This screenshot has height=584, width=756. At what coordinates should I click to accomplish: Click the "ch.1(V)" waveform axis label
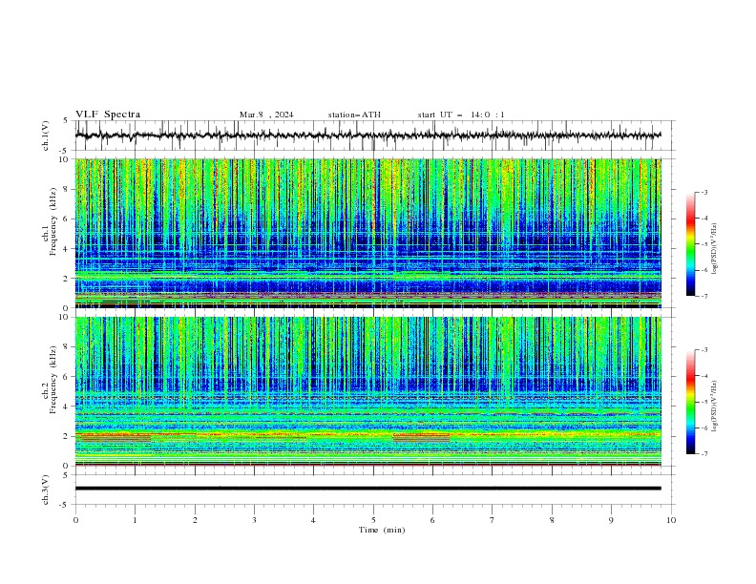[x=46, y=136]
